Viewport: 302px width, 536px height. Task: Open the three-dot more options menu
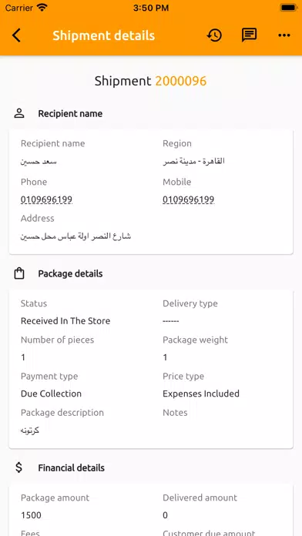tap(284, 35)
